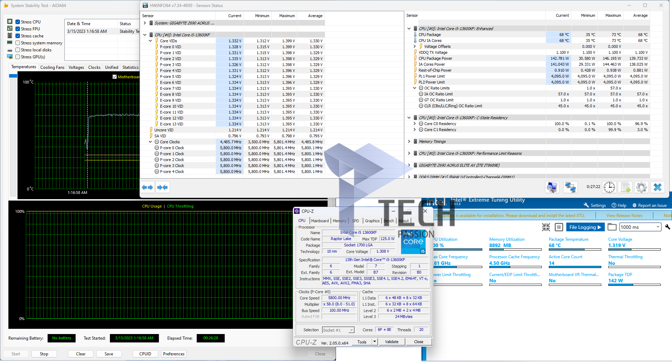Click the HWiNFO reset clock icon
Screen dimensions: 672x362
(x=609, y=187)
